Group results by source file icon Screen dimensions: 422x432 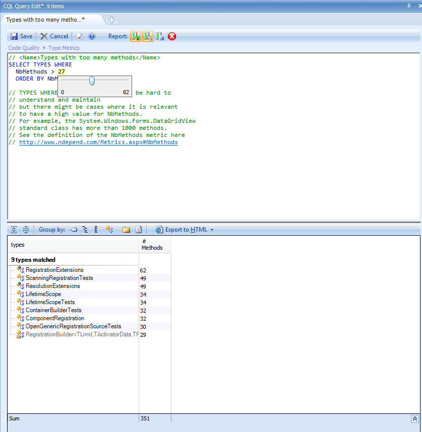pyautogui.click(x=139, y=230)
